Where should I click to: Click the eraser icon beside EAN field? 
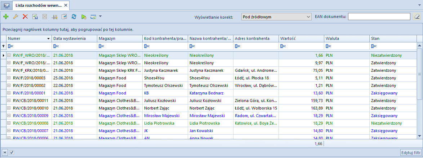pyautogui.click(x=417, y=17)
